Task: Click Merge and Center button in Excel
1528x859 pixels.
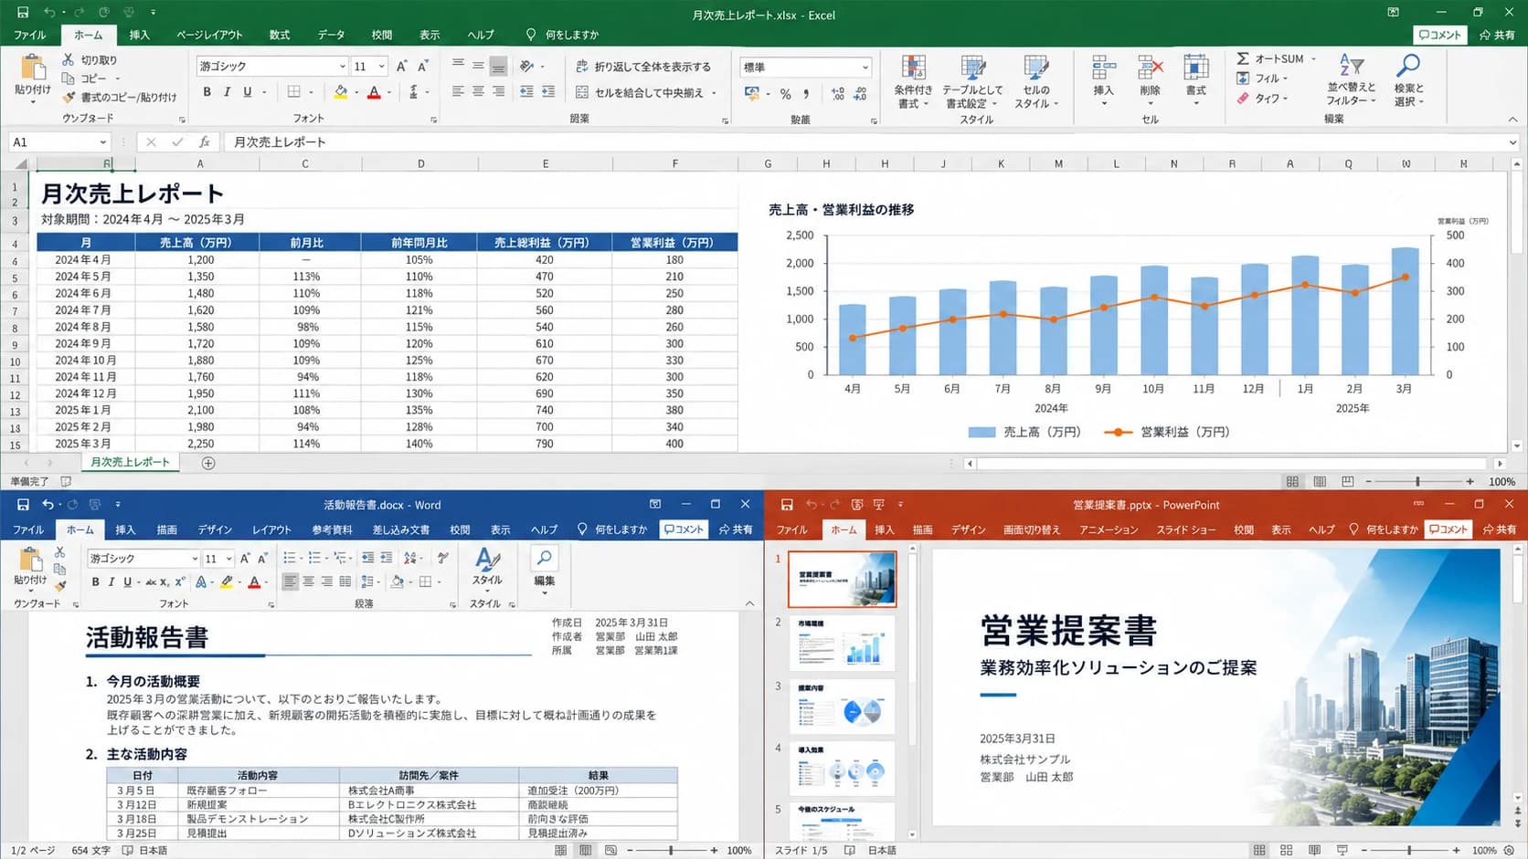Action: click(x=645, y=92)
